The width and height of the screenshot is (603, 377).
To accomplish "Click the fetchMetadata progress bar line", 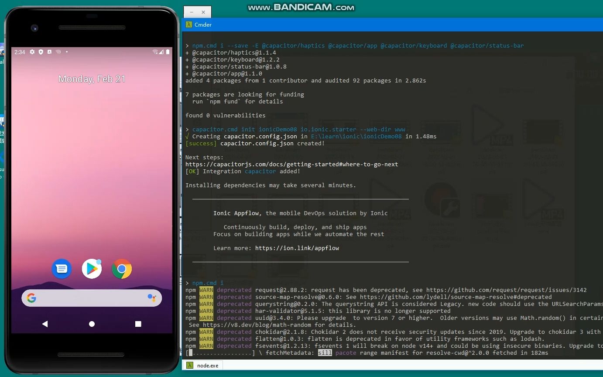I will [x=367, y=353].
